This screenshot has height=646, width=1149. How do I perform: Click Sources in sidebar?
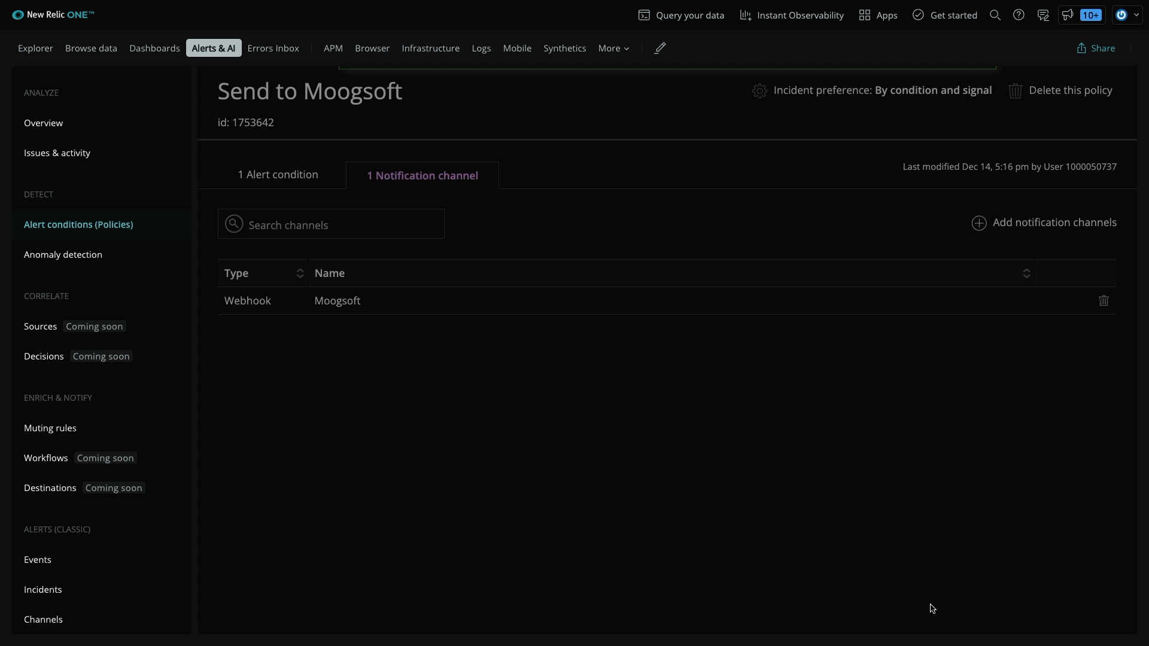tap(40, 327)
